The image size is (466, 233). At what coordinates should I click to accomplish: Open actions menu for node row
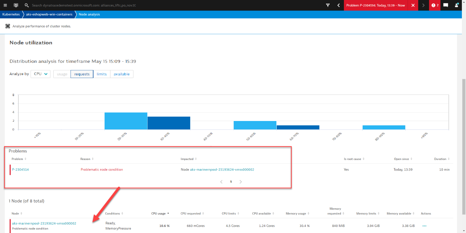click(424, 226)
